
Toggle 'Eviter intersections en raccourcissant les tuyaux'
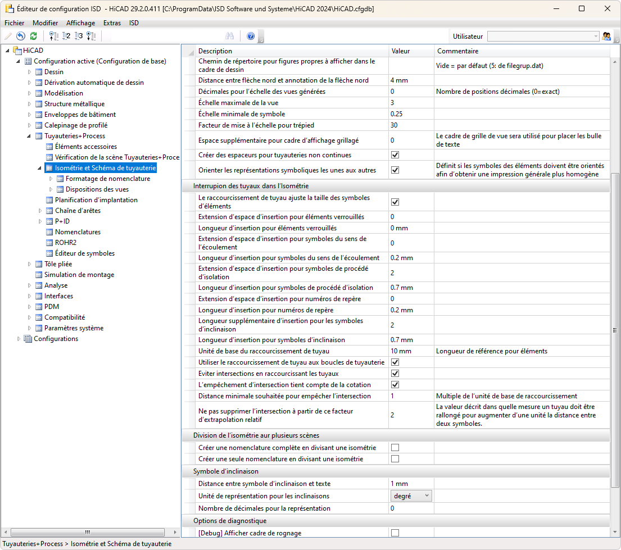tap(395, 374)
